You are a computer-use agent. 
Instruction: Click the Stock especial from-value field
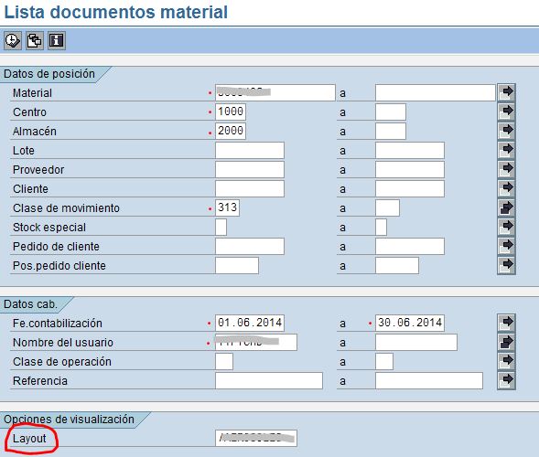tap(221, 228)
